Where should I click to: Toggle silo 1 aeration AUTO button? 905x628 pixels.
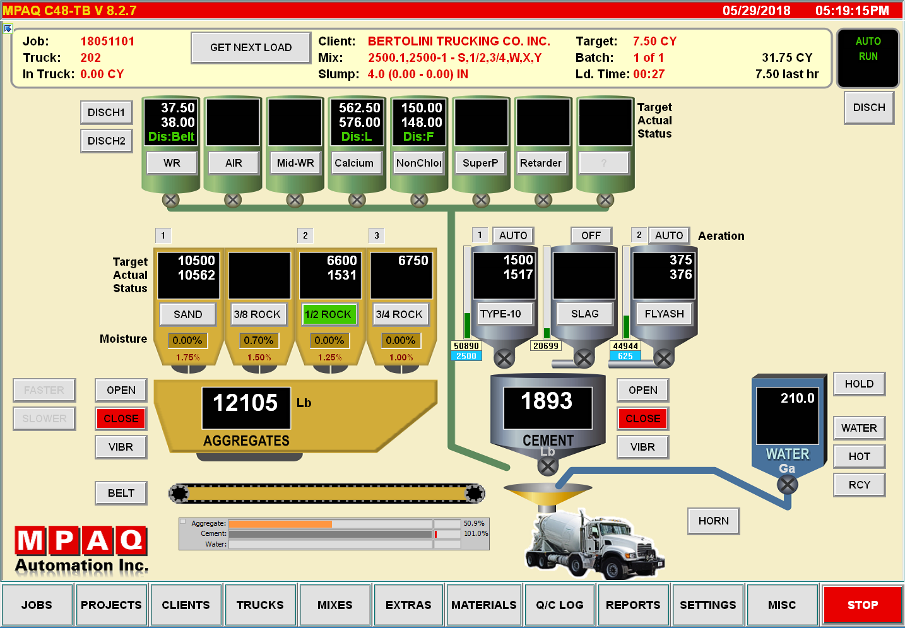point(513,235)
